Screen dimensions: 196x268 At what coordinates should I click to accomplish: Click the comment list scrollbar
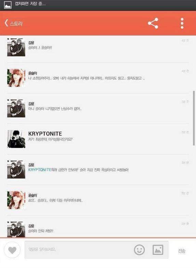194,118
